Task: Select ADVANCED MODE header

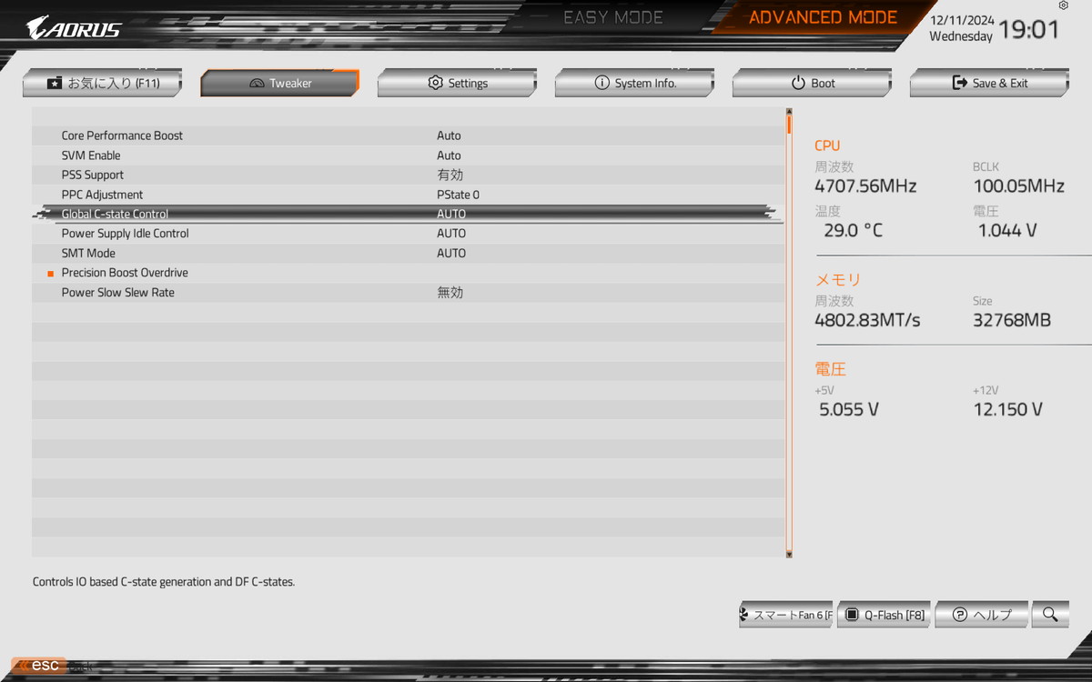Action: pyautogui.click(x=823, y=17)
